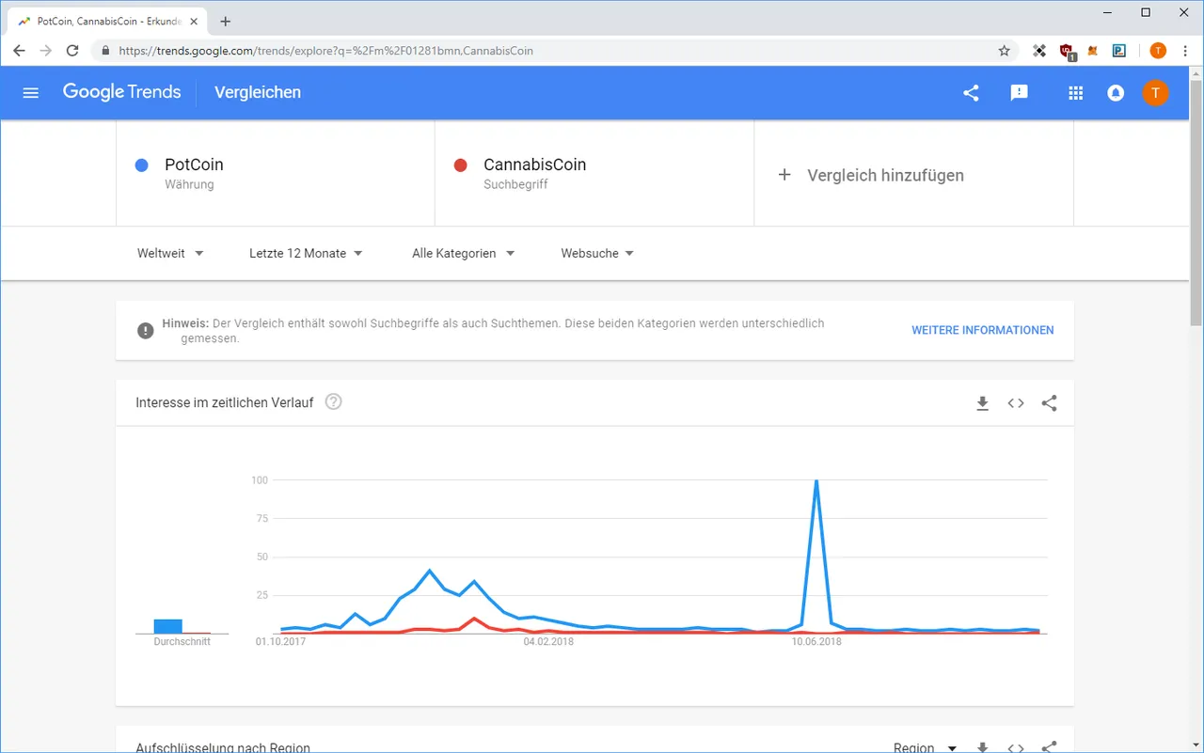This screenshot has width=1204, height=753.
Task: Open the Letzte 12 Monate time dropdown
Action: pyautogui.click(x=306, y=253)
